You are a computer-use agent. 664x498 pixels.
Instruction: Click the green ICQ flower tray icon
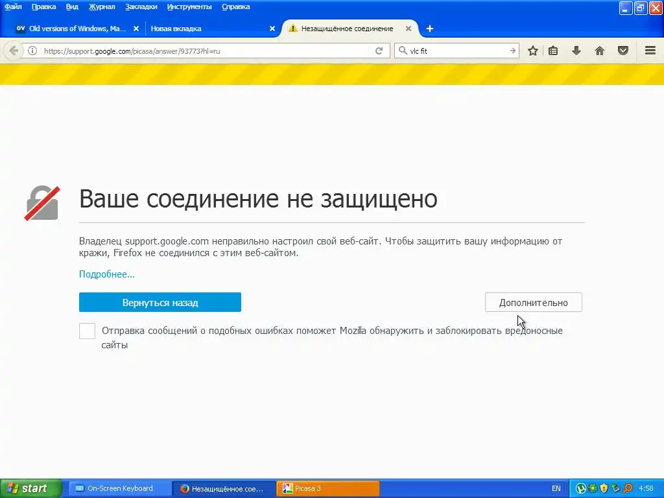click(593, 488)
